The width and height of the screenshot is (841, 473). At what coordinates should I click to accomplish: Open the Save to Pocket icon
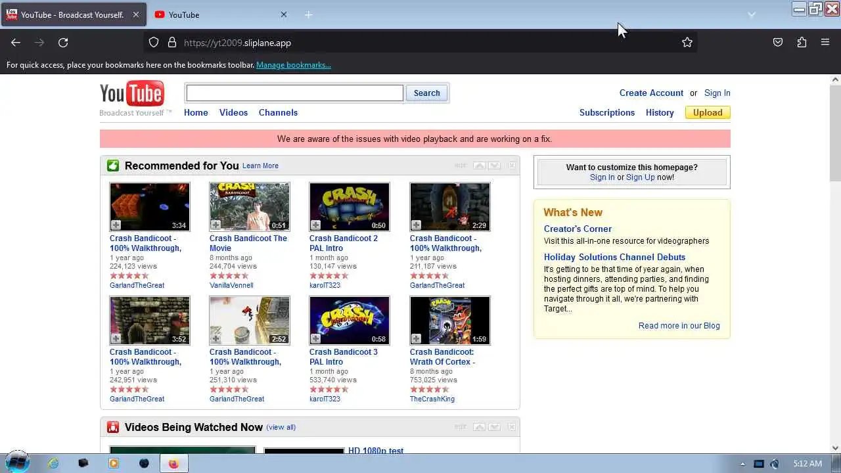[778, 43]
